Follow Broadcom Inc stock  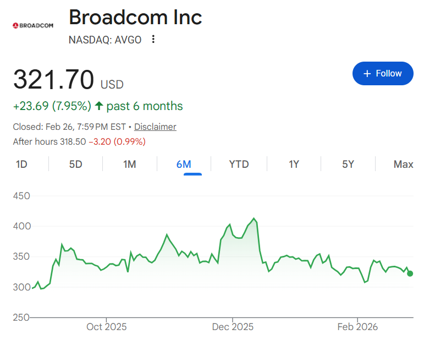tap(382, 74)
